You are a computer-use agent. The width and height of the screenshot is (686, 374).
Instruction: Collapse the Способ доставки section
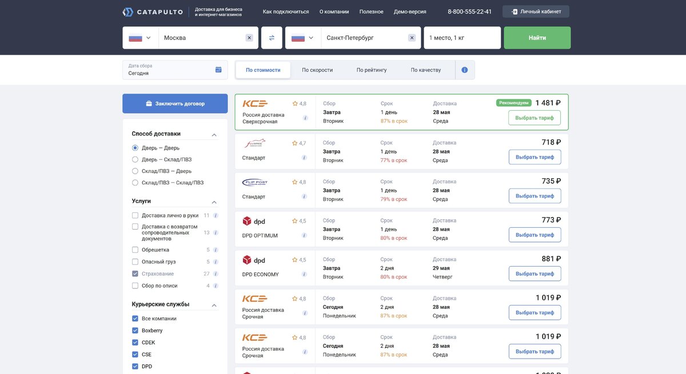(x=214, y=135)
